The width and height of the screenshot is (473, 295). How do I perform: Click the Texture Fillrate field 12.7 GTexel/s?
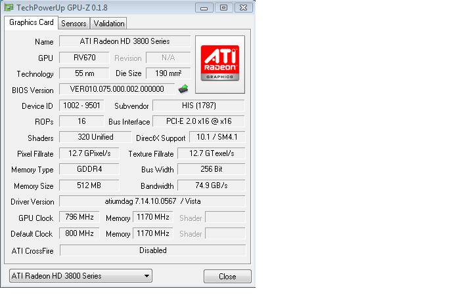pos(212,153)
